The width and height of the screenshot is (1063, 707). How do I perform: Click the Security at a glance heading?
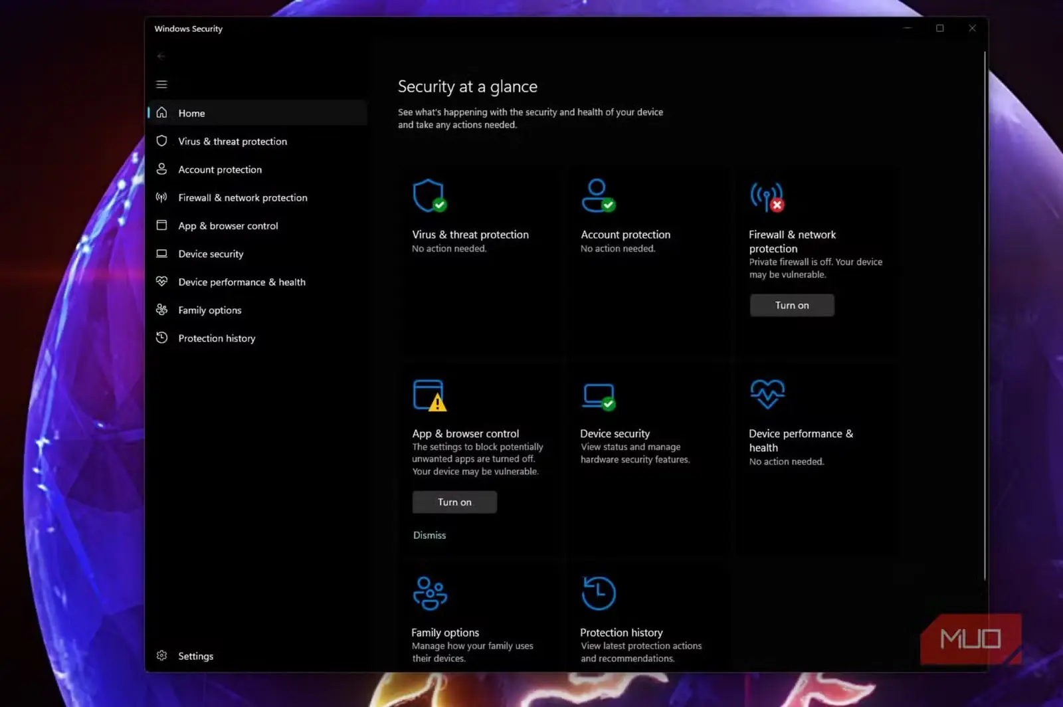pos(467,86)
